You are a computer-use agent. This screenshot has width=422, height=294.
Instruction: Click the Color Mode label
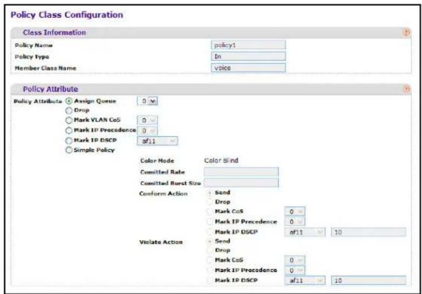[157, 161]
